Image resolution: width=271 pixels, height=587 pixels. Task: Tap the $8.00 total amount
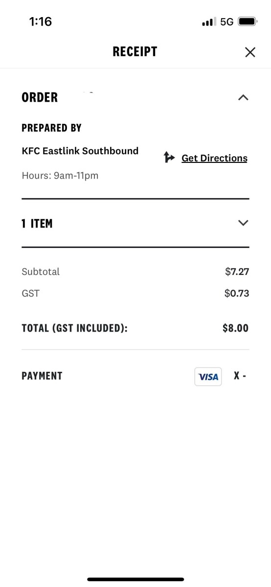[x=236, y=328]
